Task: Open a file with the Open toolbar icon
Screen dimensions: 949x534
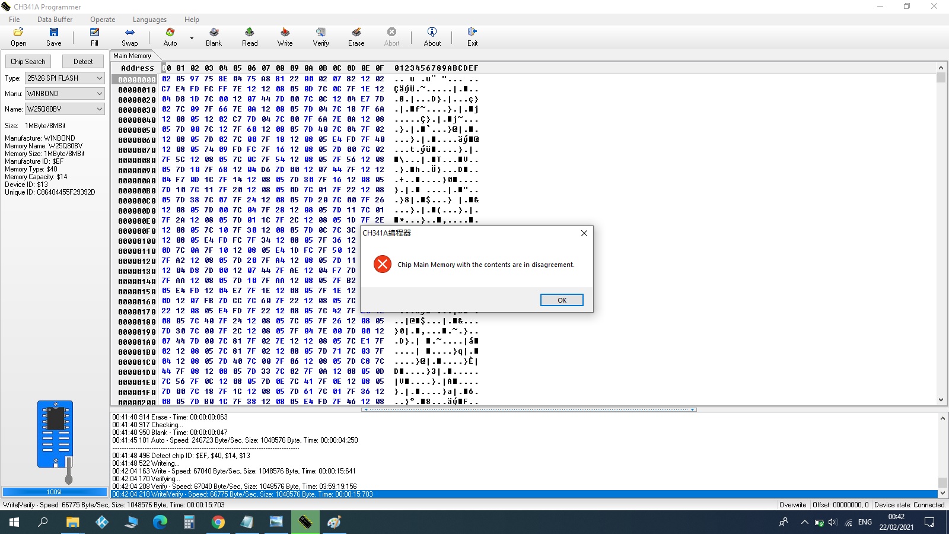Action: pos(18,36)
